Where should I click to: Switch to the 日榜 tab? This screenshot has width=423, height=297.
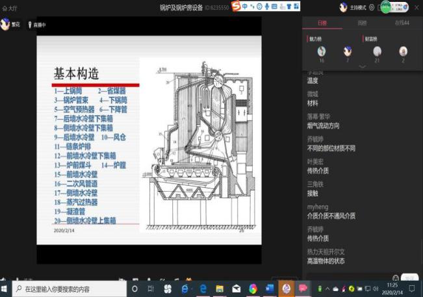322,23
